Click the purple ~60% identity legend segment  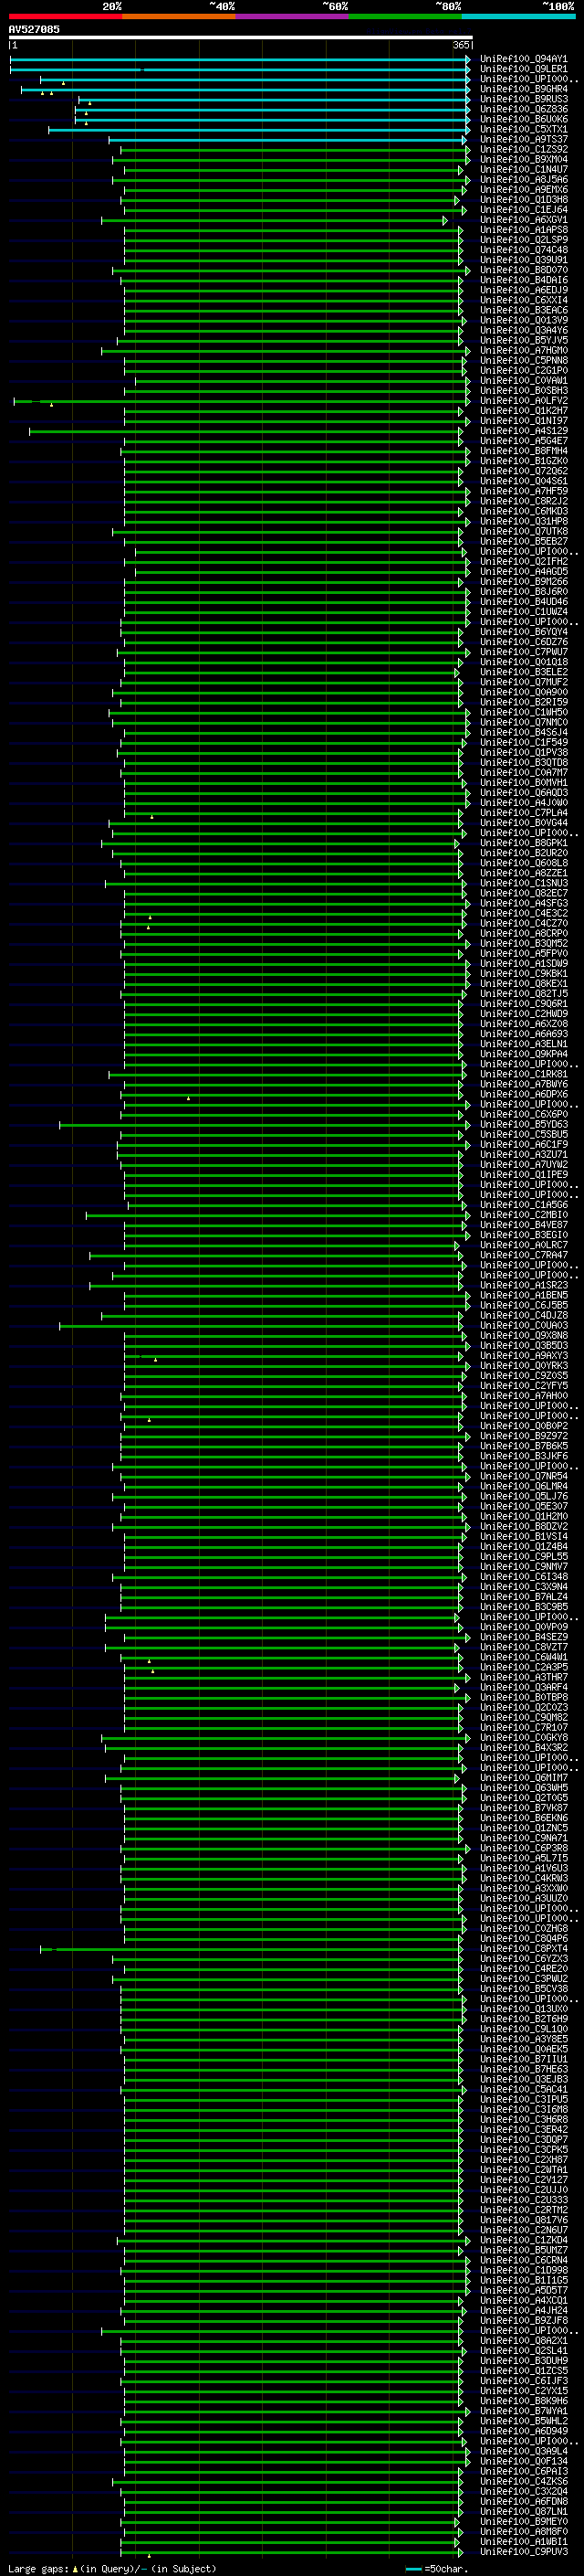click(291, 17)
